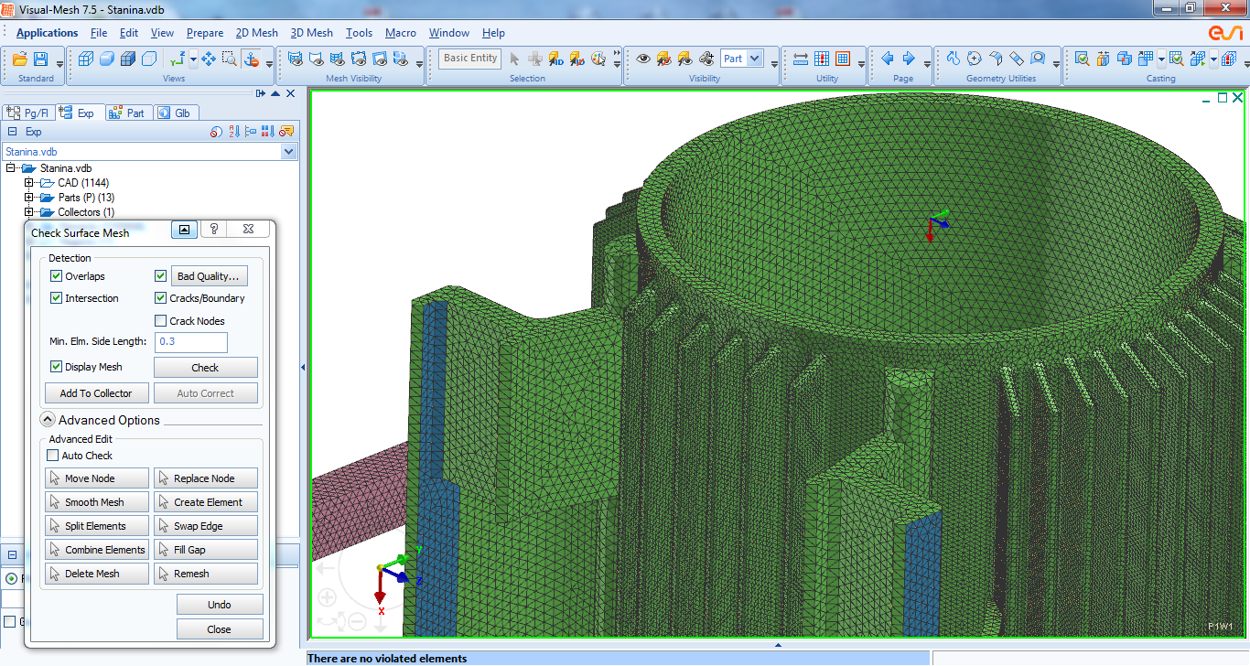Select the wireframe view cube icon
Image resolution: width=1250 pixels, height=666 pixels.
click(86, 59)
